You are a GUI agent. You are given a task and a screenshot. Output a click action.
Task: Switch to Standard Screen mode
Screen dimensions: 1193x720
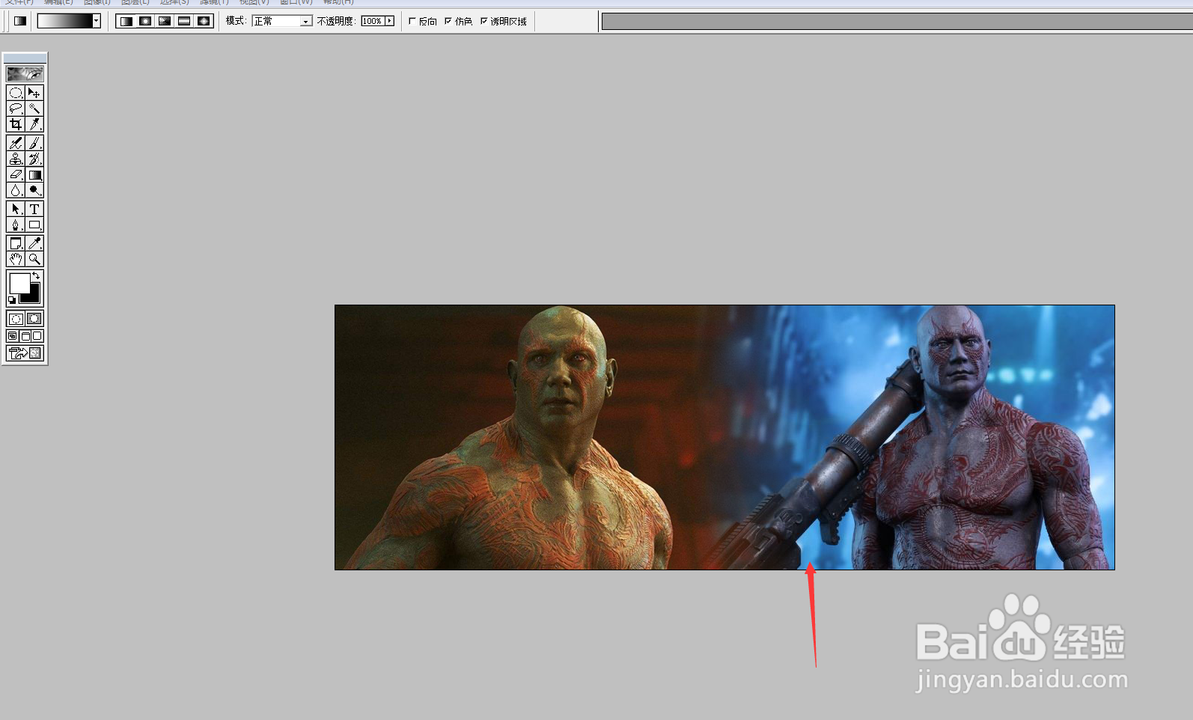(13, 336)
